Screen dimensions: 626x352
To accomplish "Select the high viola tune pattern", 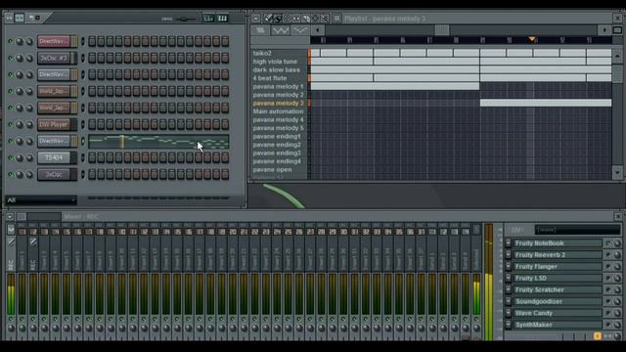I will 275,62.
